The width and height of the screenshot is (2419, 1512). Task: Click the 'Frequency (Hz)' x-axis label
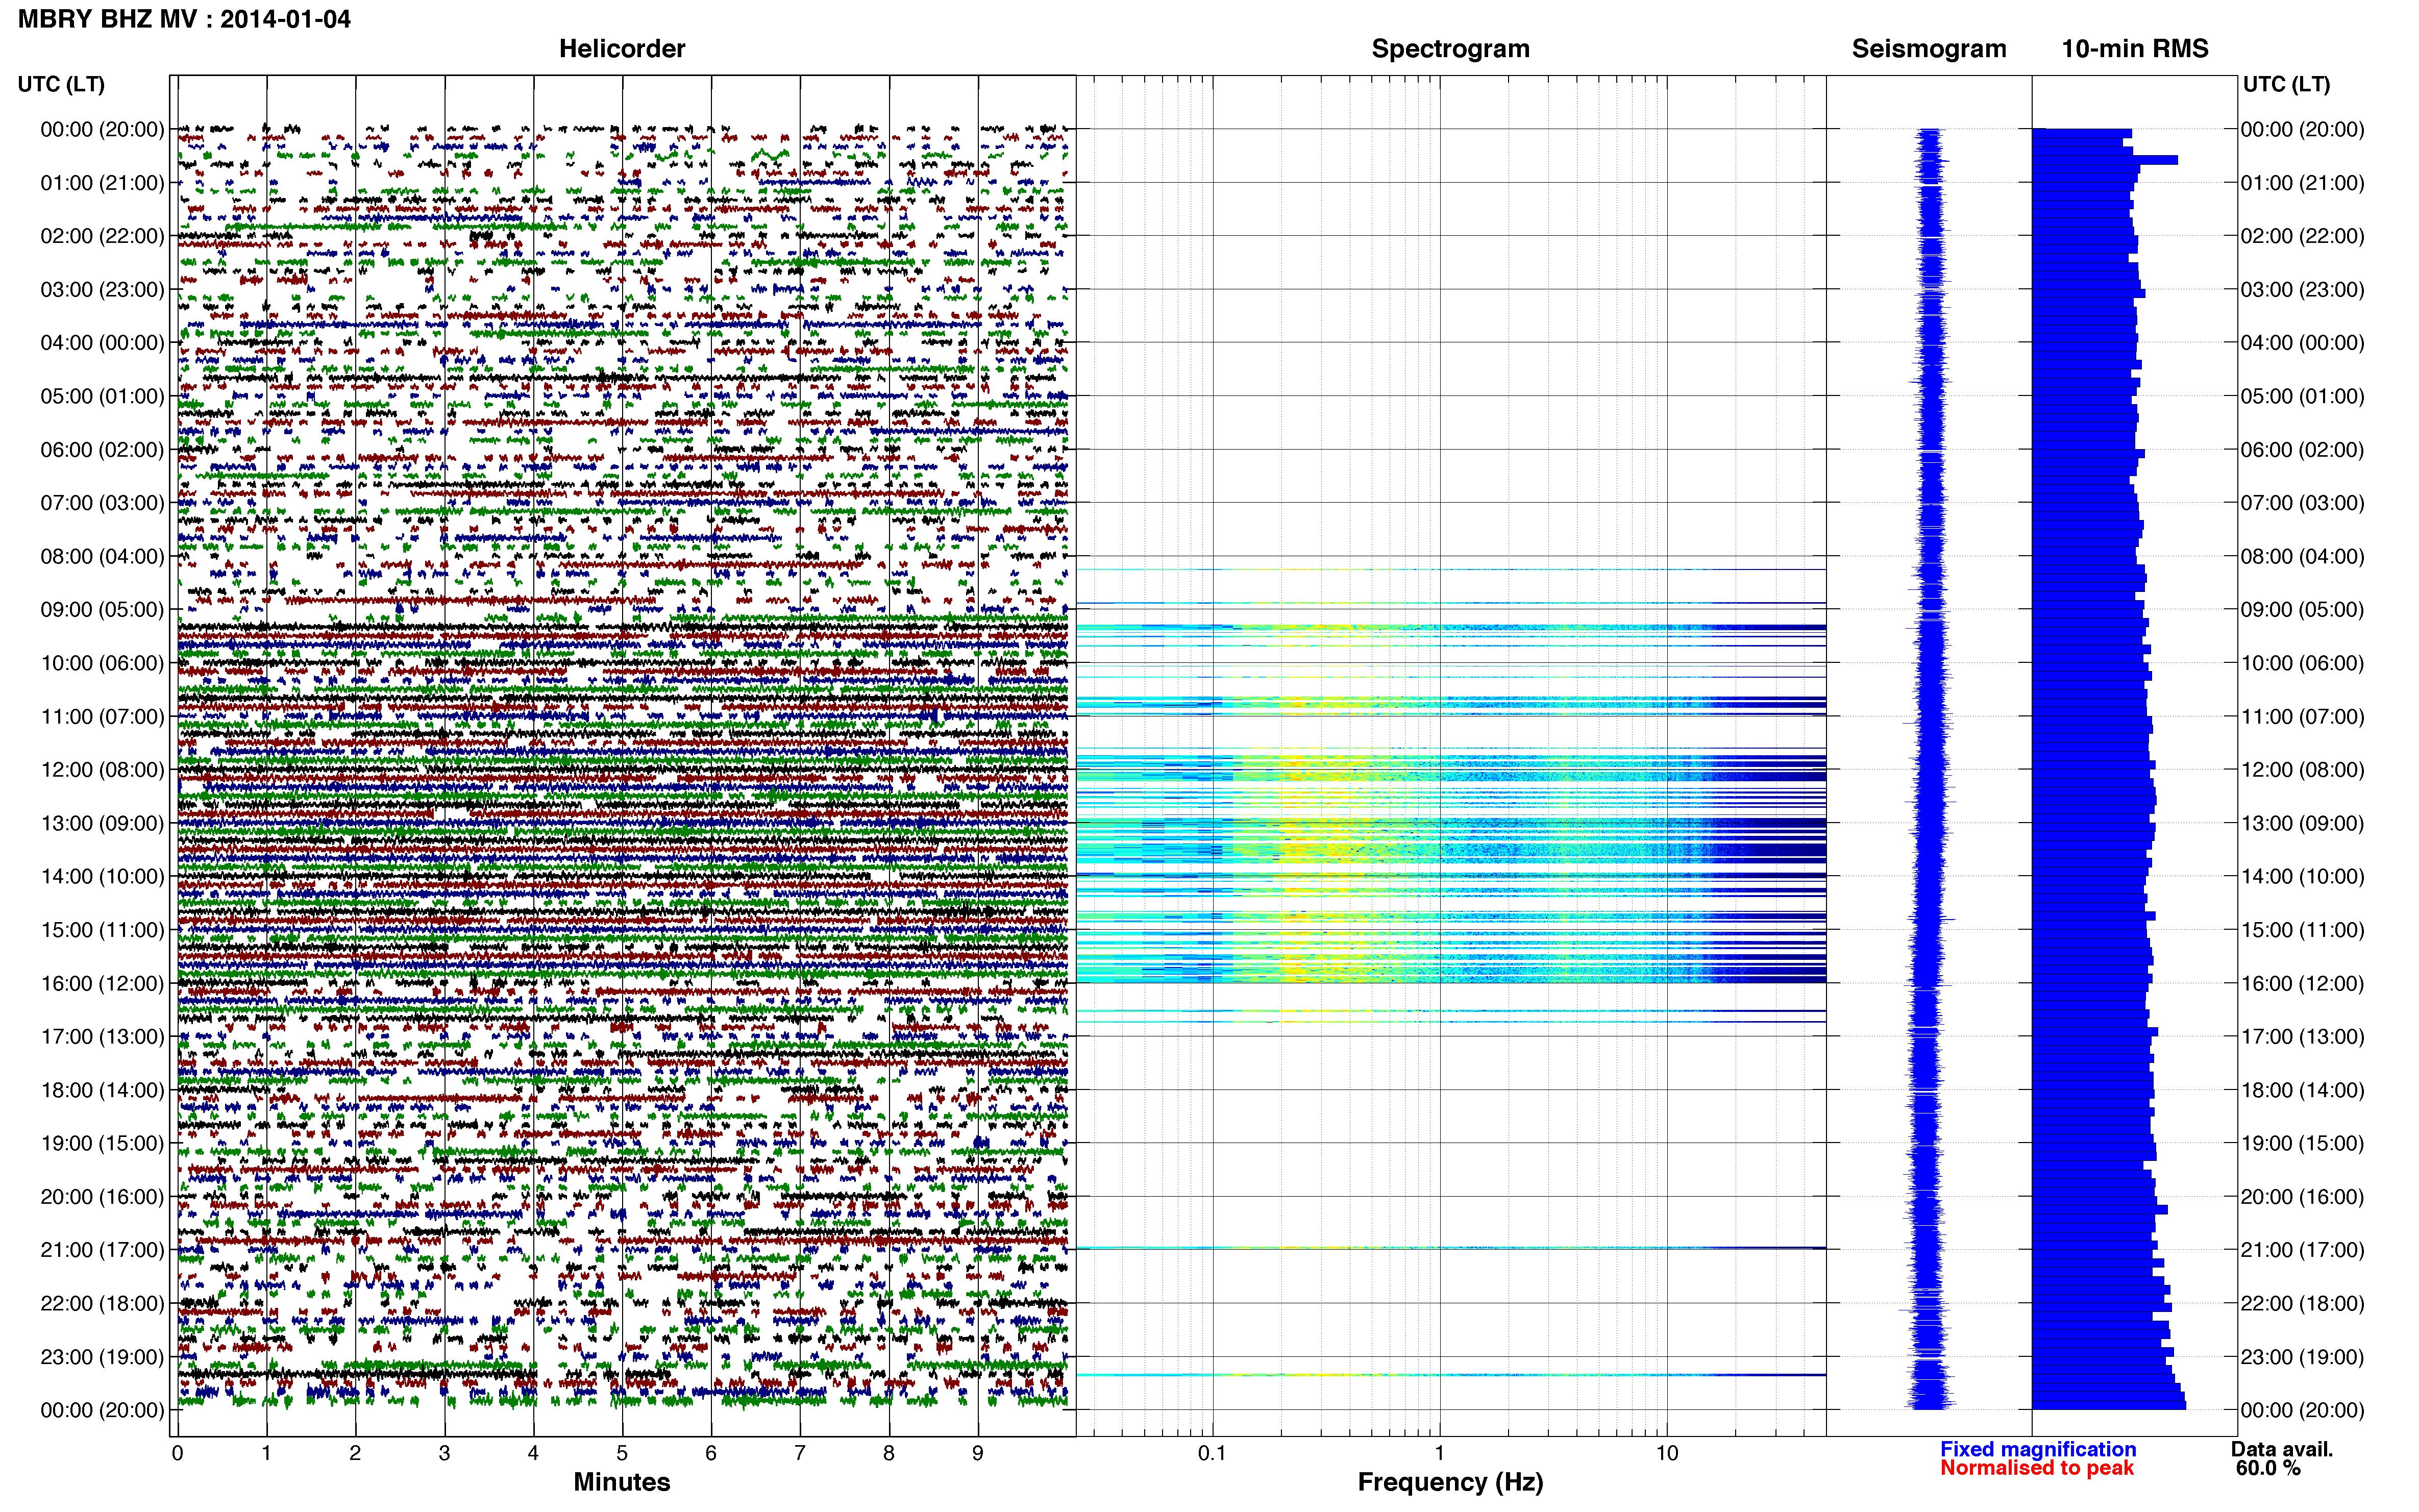tap(1450, 1482)
